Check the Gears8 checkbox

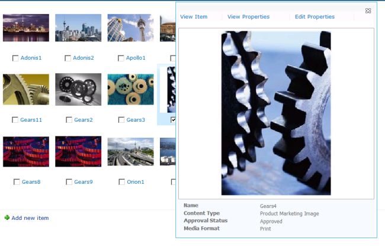point(17,182)
